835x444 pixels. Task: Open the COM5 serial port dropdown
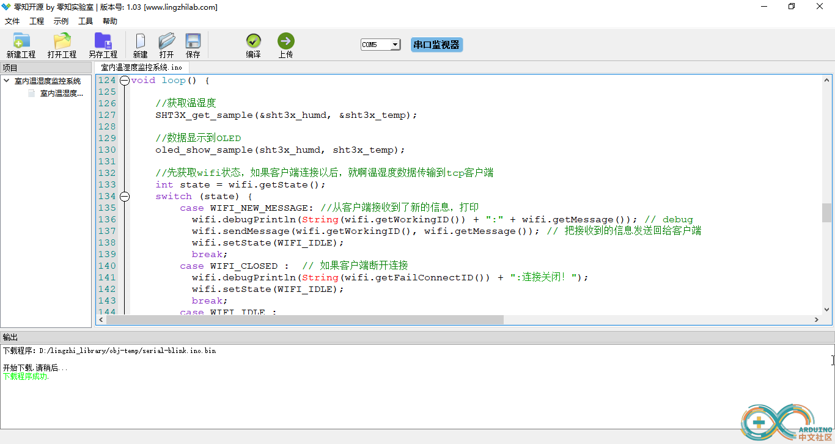click(x=395, y=45)
